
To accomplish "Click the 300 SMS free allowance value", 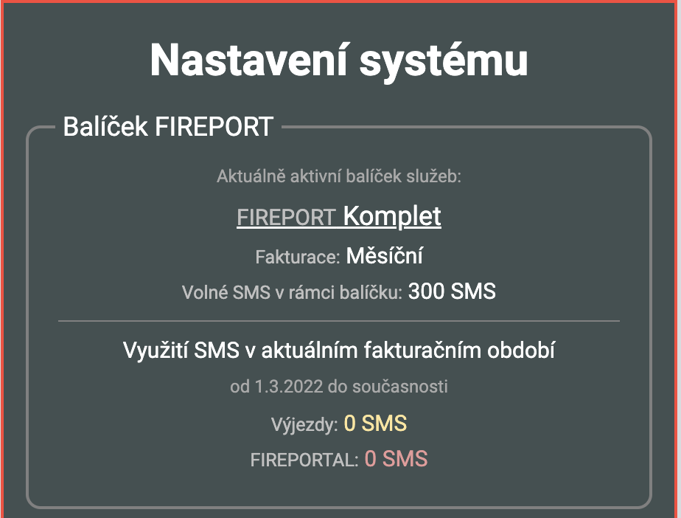I will pyautogui.click(x=452, y=292).
